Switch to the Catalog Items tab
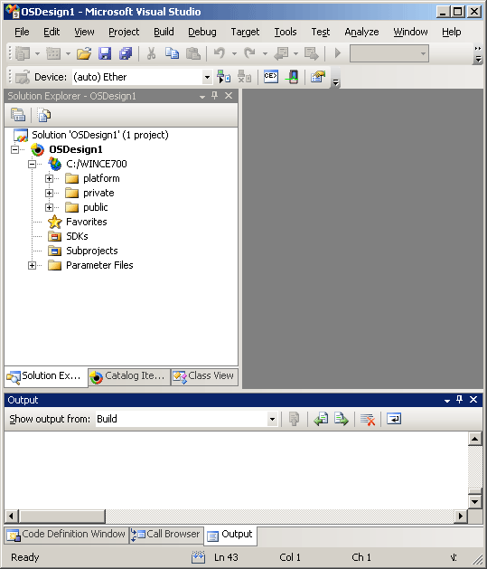This screenshot has width=487, height=569. [129, 376]
